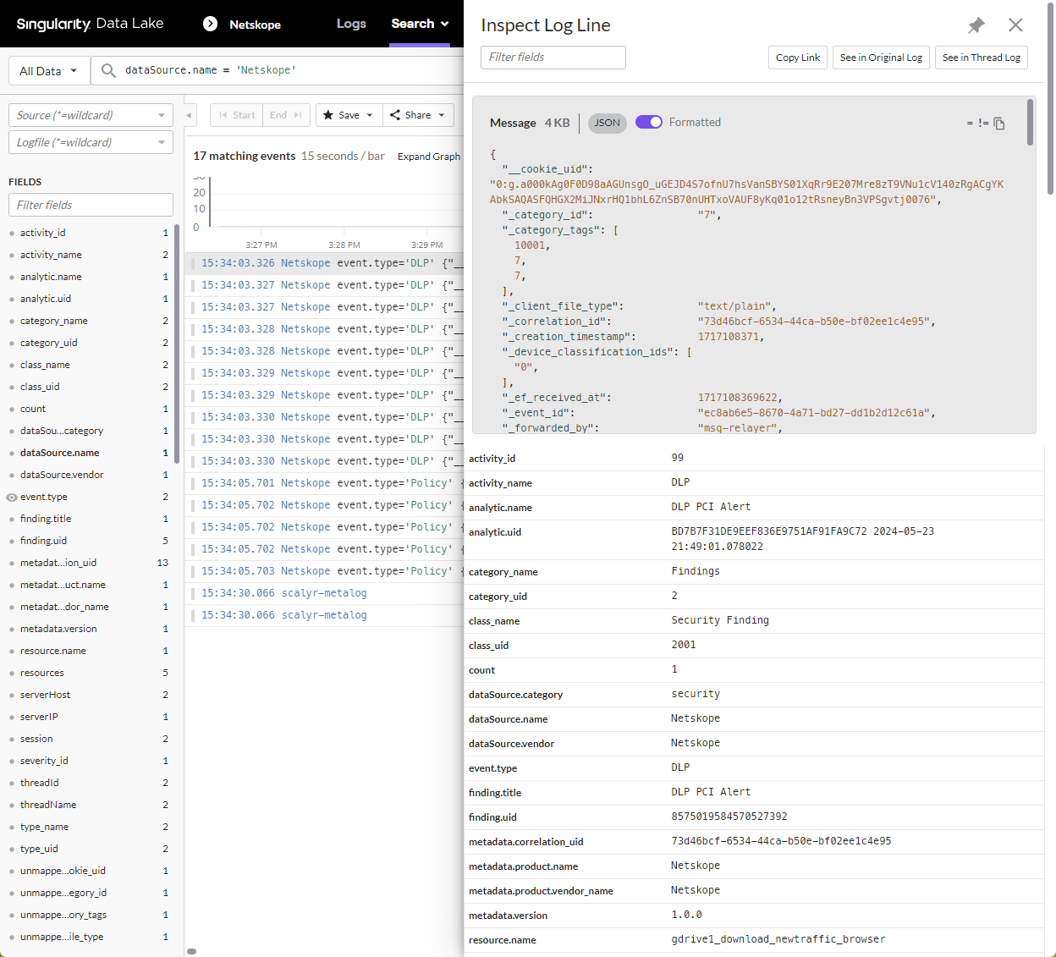Pin the Inspect Log Line panel
The image size is (1056, 957).
(976, 25)
